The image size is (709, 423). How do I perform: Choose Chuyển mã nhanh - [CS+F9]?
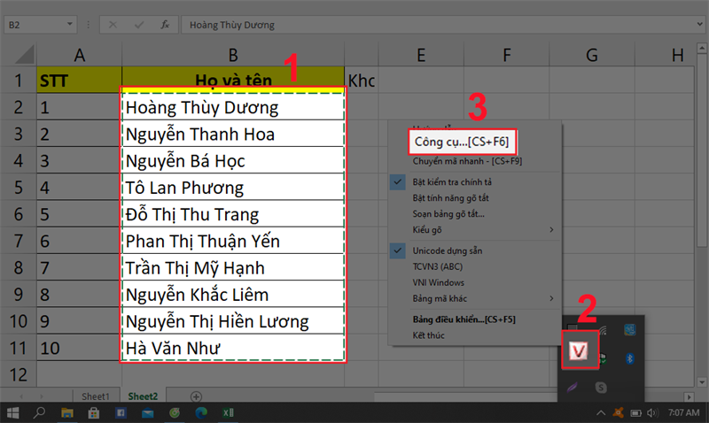(x=467, y=161)
